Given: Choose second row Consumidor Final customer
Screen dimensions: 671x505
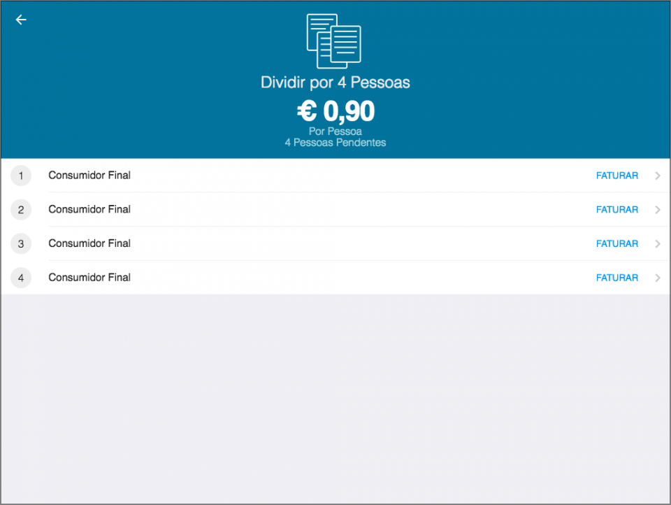Looking at the screenshot, I should (x=89, y=209).
